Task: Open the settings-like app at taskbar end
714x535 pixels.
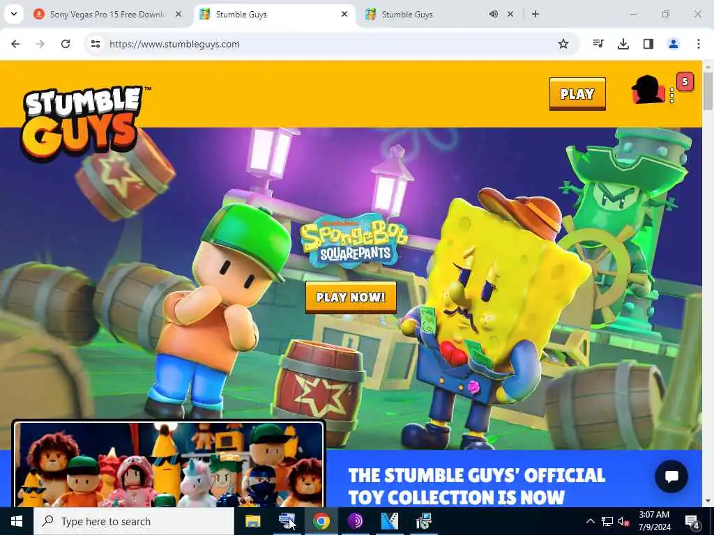Action: click(423, 521)
